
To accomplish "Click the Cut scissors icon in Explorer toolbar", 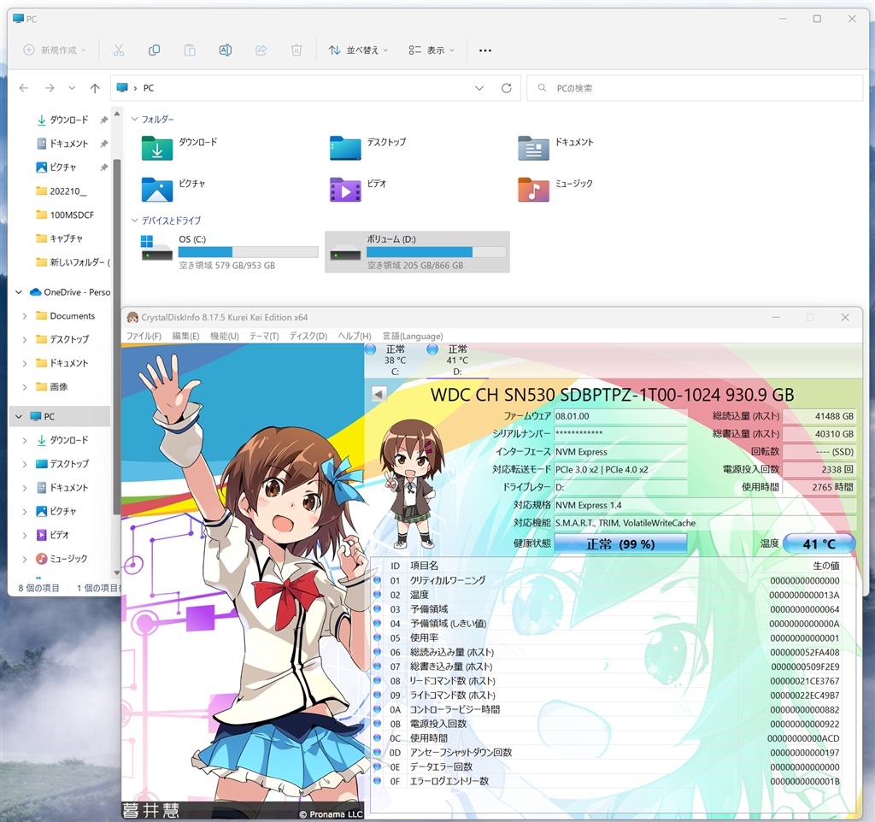I will pyautogui.click(x=118, y=50).
